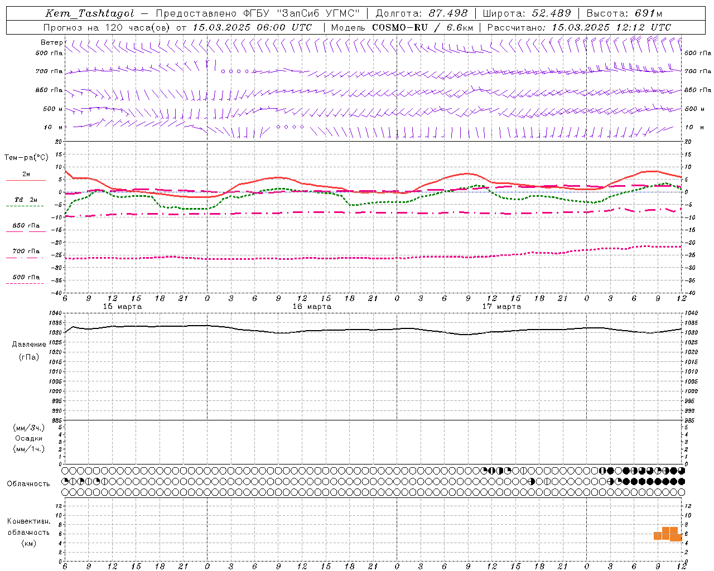Click the Ветер wind section label
Screen dimensions: 714x571
(51, 42)
